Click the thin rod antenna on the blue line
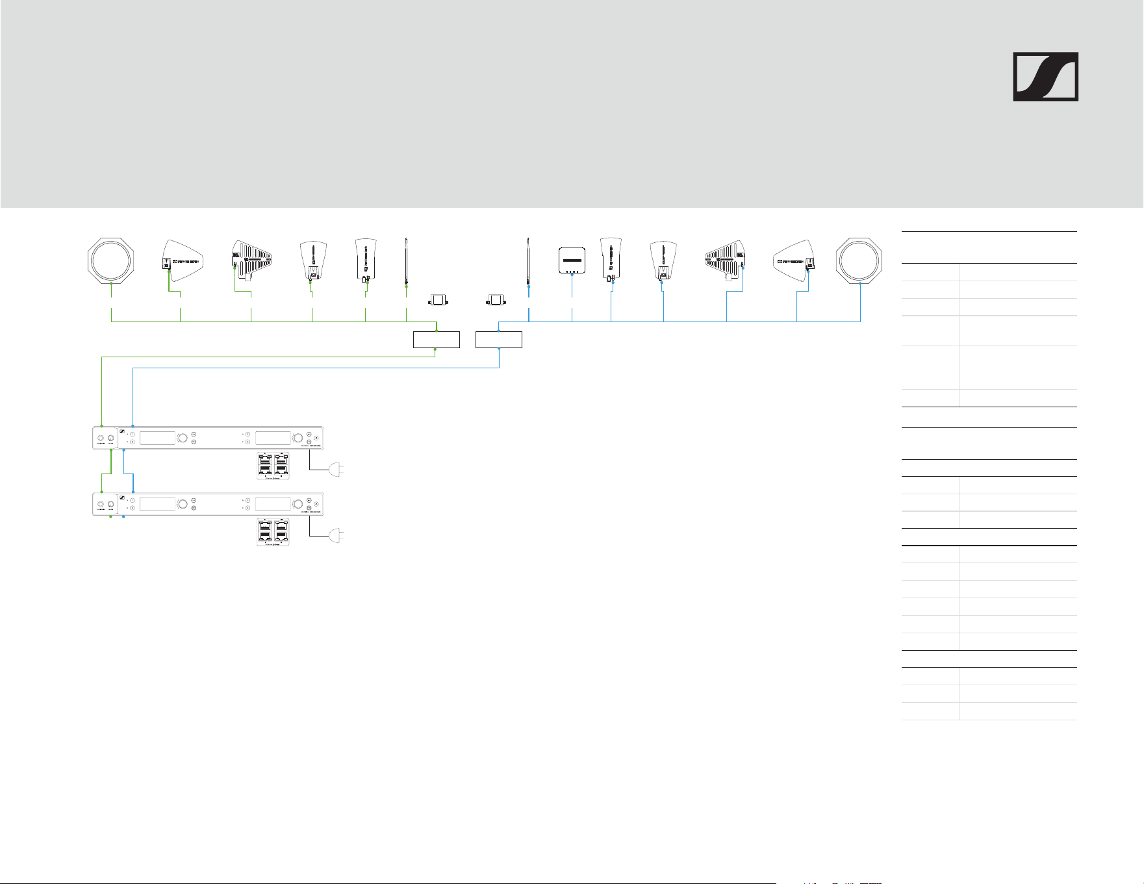Viewport: 1144px width, 884px height. point(529,260)
